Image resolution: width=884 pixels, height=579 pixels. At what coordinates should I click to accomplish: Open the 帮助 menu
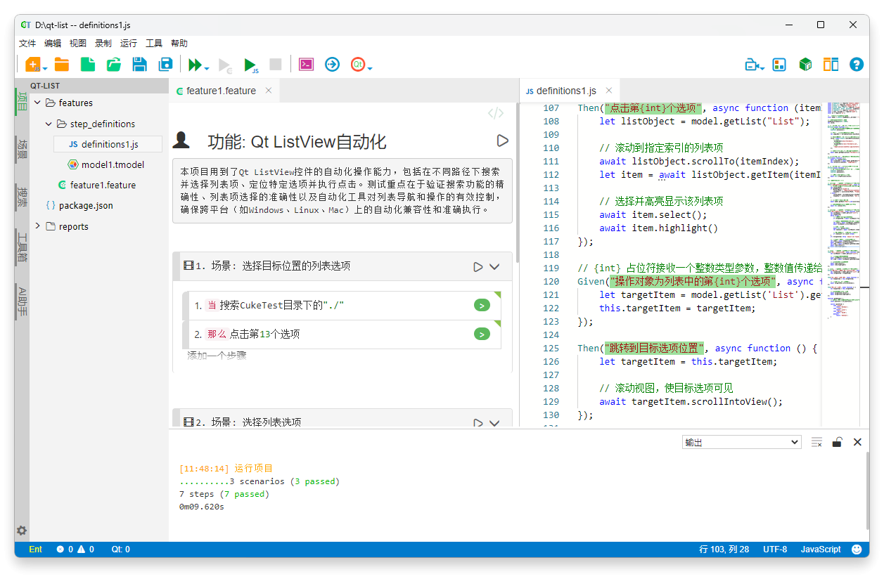pos(179,44)
